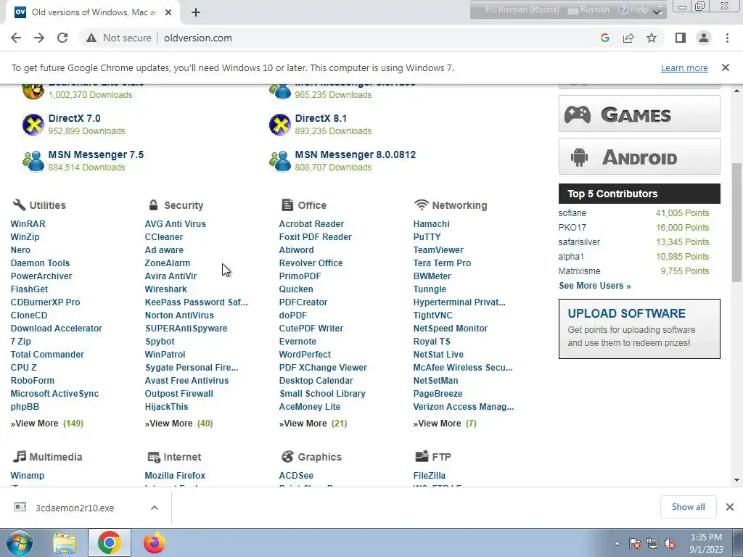Close the oldversion.com tab
Screen dimensions: 743x557
(168, 12)
